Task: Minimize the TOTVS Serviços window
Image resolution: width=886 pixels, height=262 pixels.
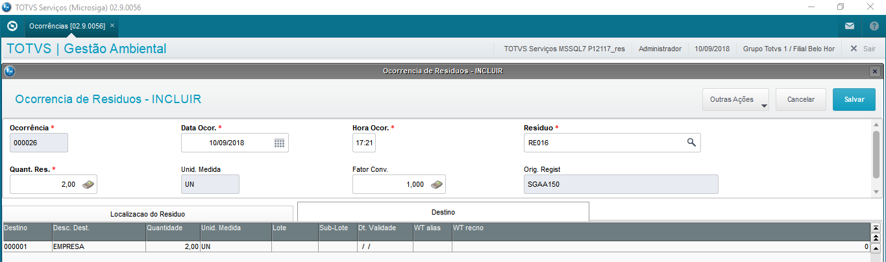Action: tap(811, 7)
